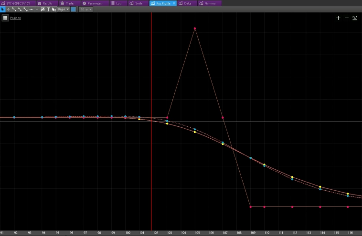362x236 pixels.
Task: Click the zoom out minus icon
Action: point(346,18)
